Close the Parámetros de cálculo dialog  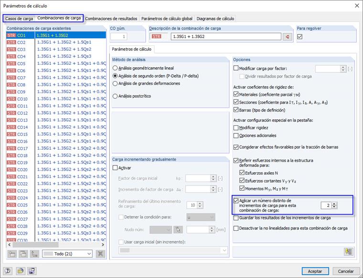click(x=357, y=6)
